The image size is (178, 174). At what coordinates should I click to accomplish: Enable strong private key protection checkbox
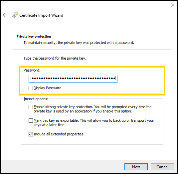(x=31, y=107)
